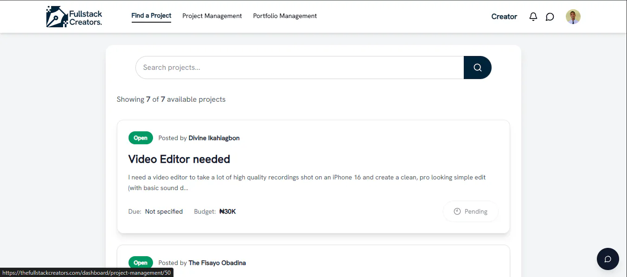Image resolution: width=627 pixels, height=277 pixels.
Task: Click Open badge on Video Editor project
Action: (x=141, y=138)
